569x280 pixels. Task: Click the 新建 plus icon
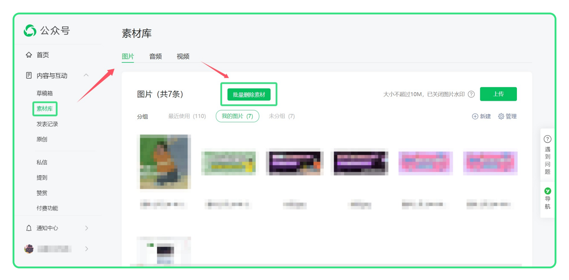[475, 116]
